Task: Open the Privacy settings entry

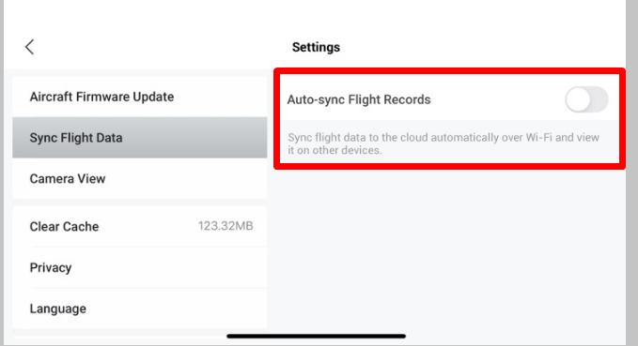Action: [x=140, y=267]
